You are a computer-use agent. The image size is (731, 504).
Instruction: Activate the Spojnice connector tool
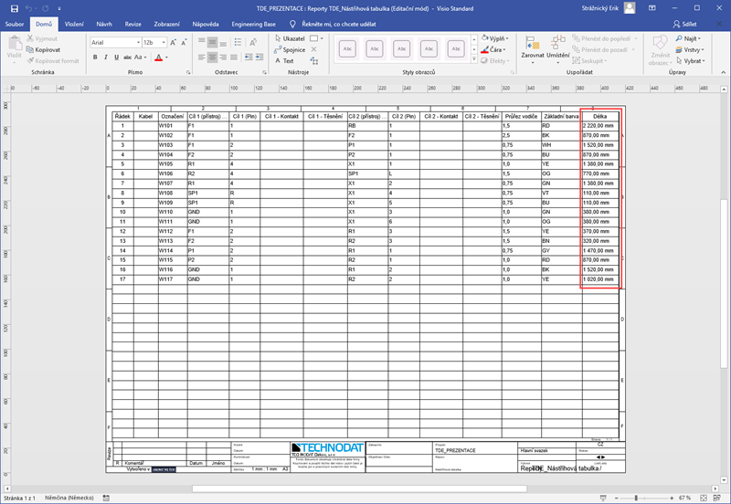pos(290,50)
